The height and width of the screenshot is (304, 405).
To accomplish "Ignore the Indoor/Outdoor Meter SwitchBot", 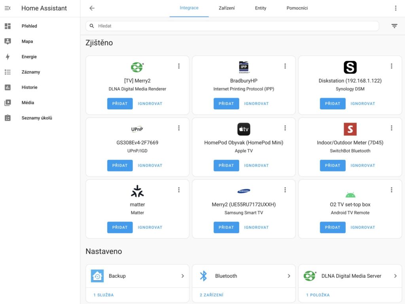I will coord(363,165).
